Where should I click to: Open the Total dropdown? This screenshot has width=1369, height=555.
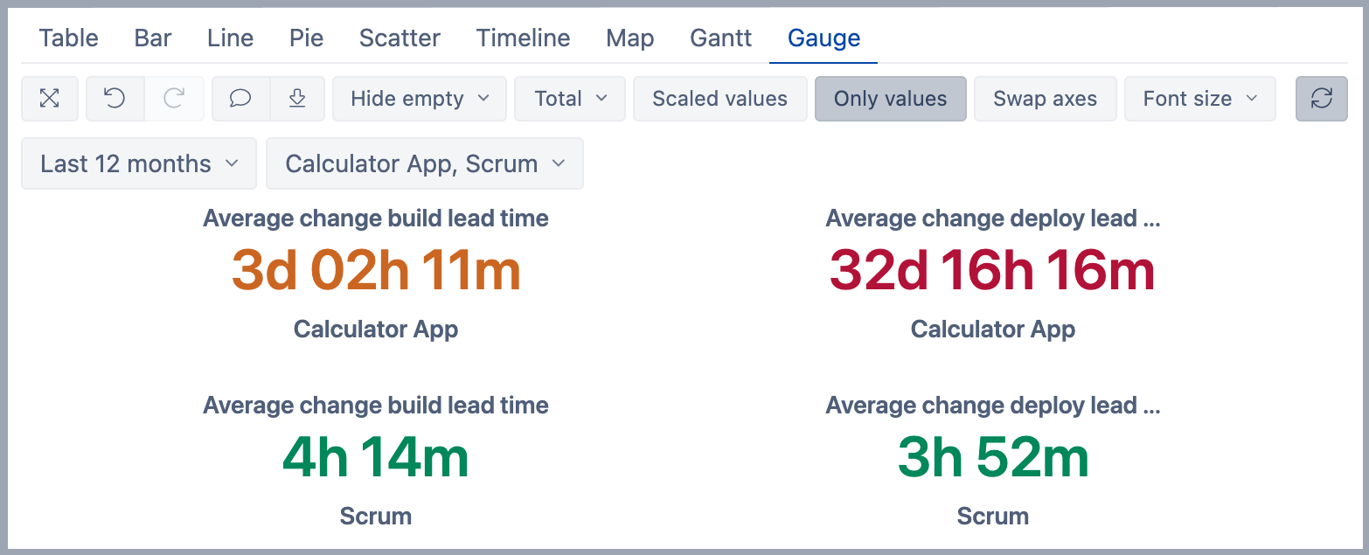[570, 99]
